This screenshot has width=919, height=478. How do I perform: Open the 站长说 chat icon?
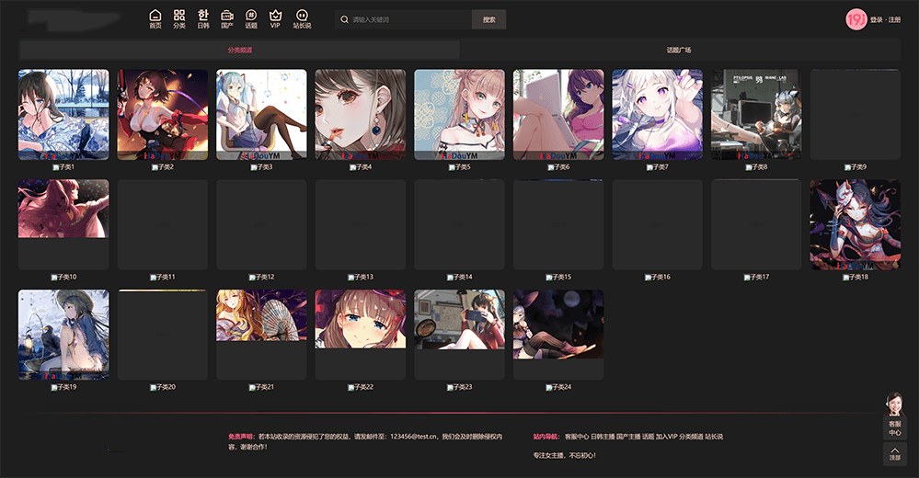coord(302,18)
